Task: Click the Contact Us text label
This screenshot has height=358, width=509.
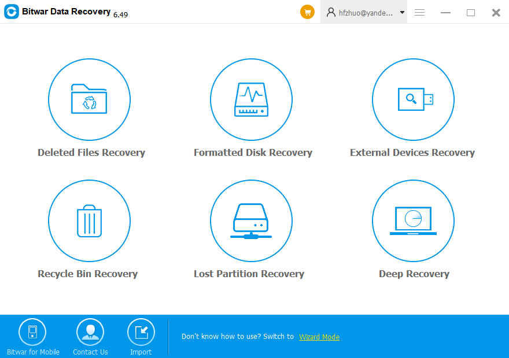Action: tap(90, 352)
